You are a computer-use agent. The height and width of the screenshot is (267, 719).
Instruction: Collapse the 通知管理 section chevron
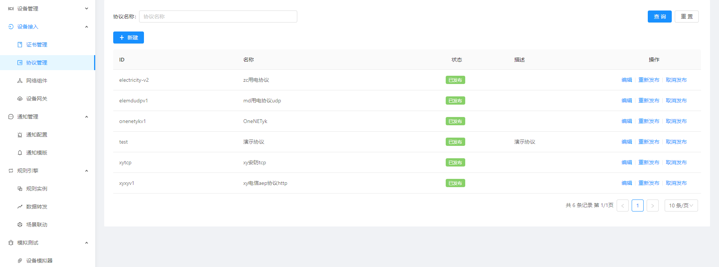point(87,117)
